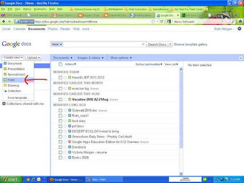Click the browser reload icon
This screenshot has height=183, width=244.
(x=162, y=21)
